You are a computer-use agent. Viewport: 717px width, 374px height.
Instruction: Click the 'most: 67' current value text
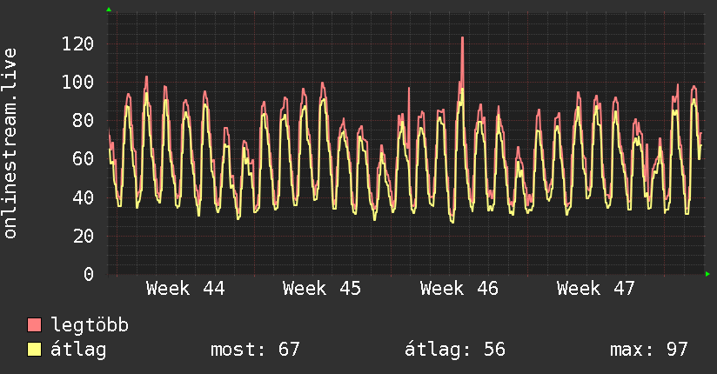[255, 350]
